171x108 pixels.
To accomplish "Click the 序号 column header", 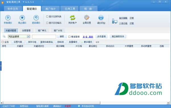I will pyautogui.click(x=4, y=46).
